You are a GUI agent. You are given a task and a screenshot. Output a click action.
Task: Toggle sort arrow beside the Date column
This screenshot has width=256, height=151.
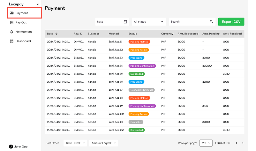(x=56, y=34)
